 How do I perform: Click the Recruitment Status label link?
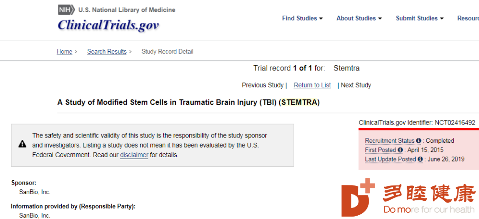390,141
